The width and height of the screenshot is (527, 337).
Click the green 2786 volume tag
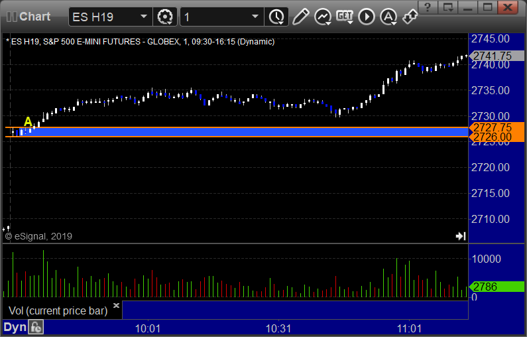497,287
